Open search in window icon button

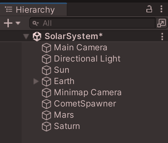point(162,23)
